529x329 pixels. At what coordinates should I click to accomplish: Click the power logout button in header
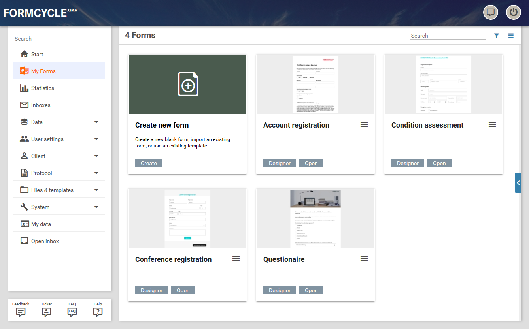(x=514, y=12)
